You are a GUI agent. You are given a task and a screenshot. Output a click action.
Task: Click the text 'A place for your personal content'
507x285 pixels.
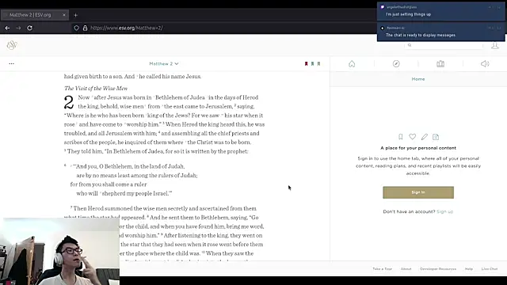(418, 148)
